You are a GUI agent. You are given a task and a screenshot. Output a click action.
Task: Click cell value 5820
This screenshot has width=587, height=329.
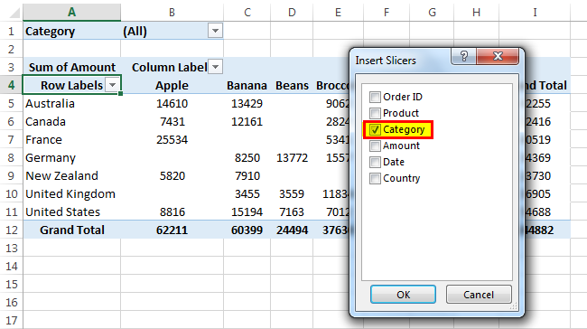point(172,175)
